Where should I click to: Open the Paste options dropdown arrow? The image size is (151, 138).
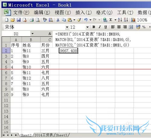click(x=74, y=20)
